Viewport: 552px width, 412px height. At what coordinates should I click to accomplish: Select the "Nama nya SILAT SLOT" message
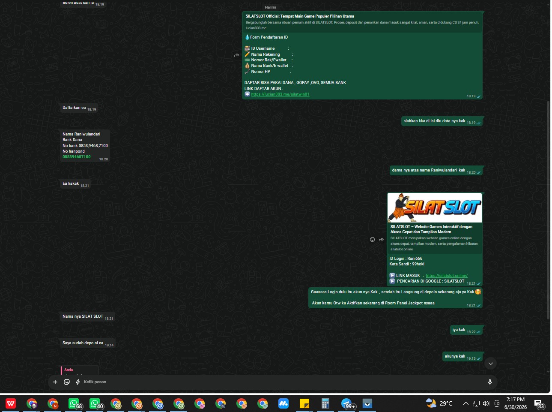(x=88, y=316)
